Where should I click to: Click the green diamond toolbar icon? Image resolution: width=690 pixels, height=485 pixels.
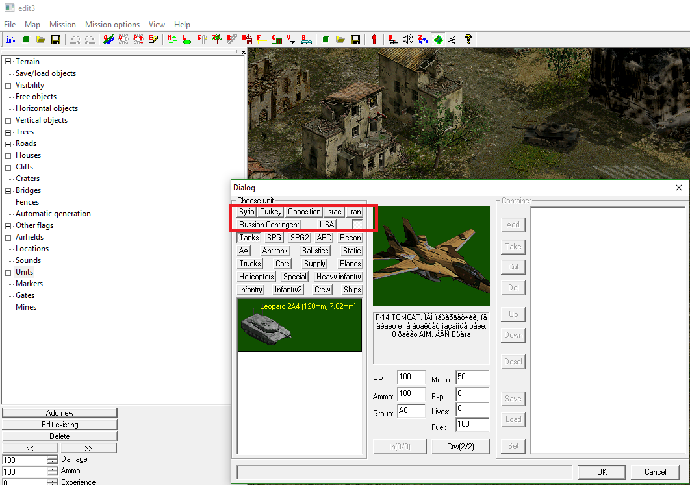[x=439, y=40]
